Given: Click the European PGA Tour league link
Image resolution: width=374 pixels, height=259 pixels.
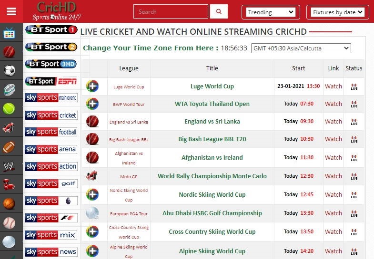Looking at the screenshot, I should click(129, 213).
